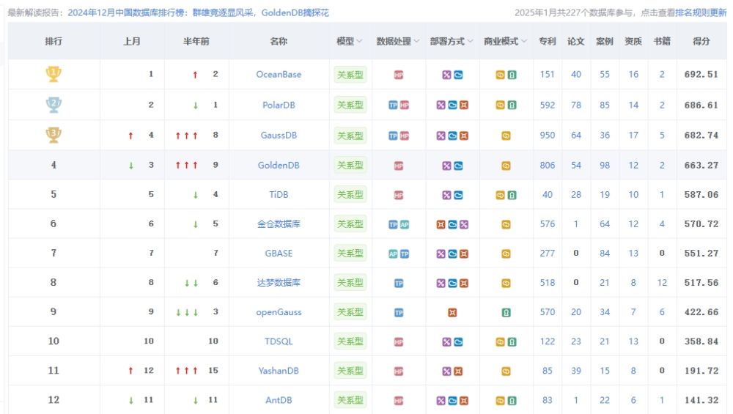Screen dimensions: 733x414
Task: Click the blue cloud deployment icon in OceanBase row
Action: 458,75
